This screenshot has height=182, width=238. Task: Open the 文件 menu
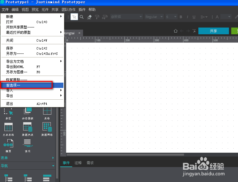5,10
